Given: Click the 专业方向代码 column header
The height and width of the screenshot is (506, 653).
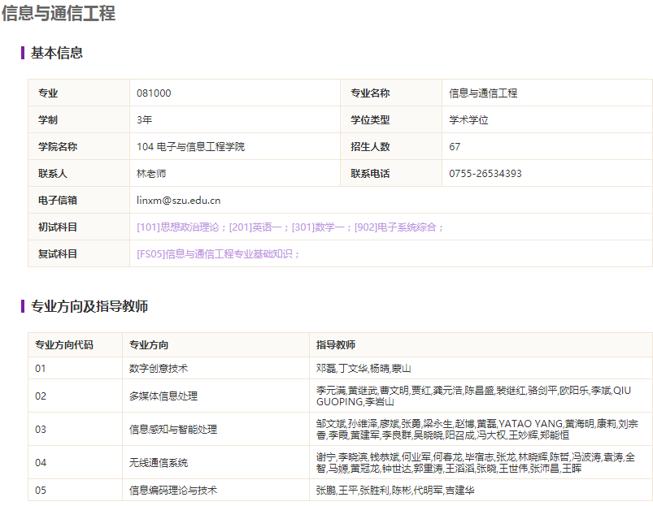Looking at the screenshot, I should point(64,344).
